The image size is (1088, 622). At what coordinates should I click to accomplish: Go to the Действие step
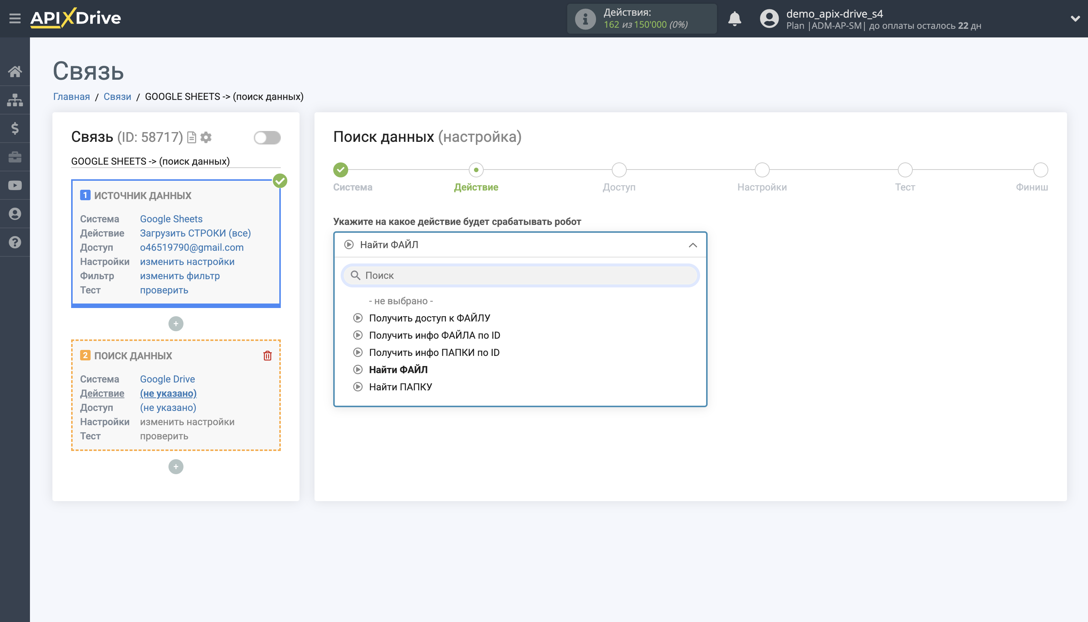click(476, 170)
